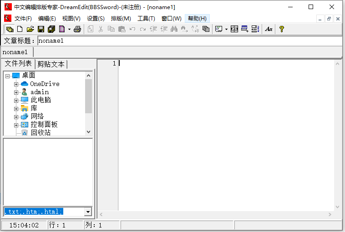The image size is (345, 232).
Task: Expand the 网络 tree node
Action: click(x=16, y=117)
